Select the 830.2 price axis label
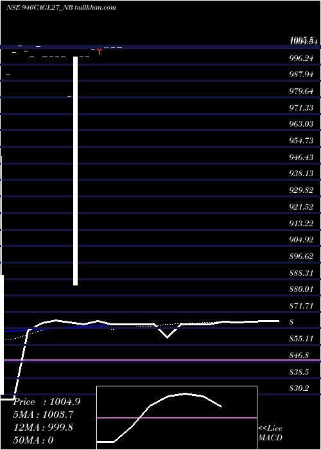The height and width of the screenshot is (450, 321). click(x=299, y=388)
